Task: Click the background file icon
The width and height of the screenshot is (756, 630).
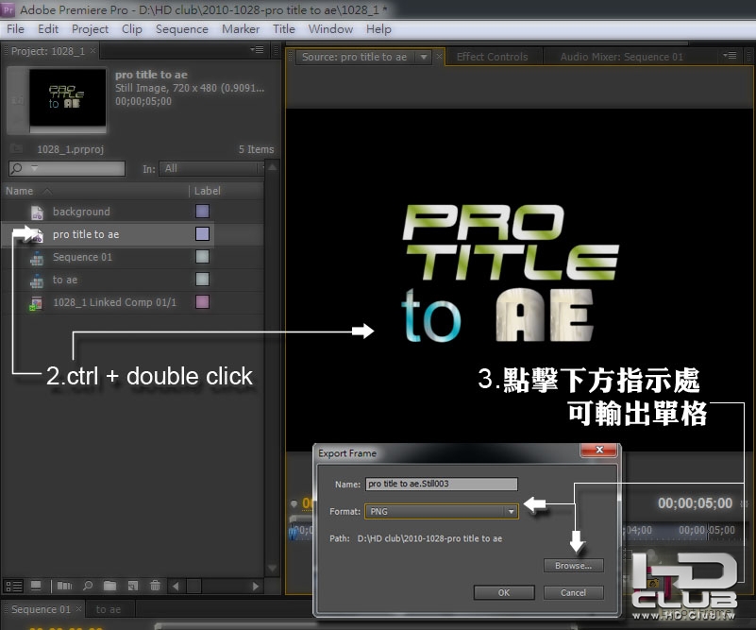Action: coord(37,213)
